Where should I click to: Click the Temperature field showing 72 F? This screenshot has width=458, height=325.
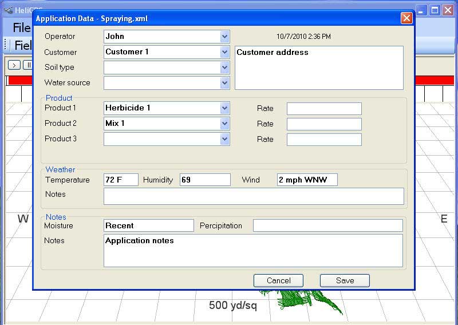click(x=121, y=180)
